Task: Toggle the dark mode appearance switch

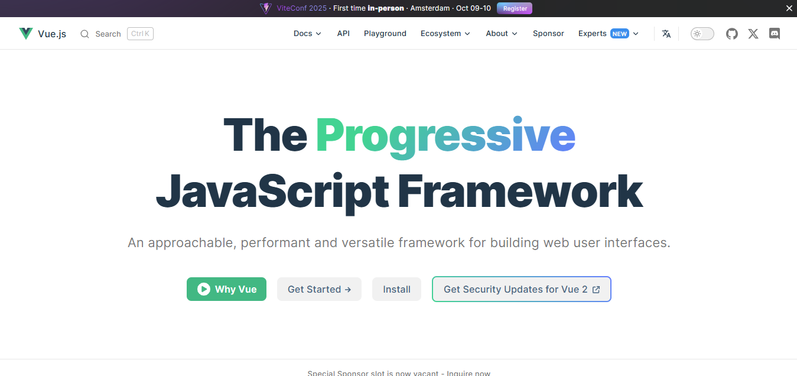Action: (702, 34)
